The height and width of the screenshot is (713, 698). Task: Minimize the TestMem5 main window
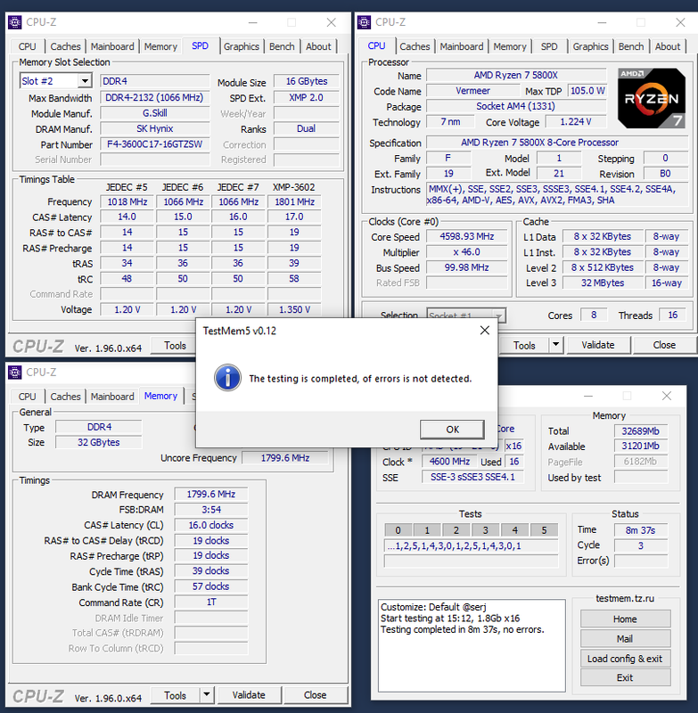[588, 396]
